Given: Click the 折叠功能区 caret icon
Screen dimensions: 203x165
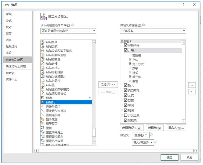Looking at the screenshot, I should [42, 106].
